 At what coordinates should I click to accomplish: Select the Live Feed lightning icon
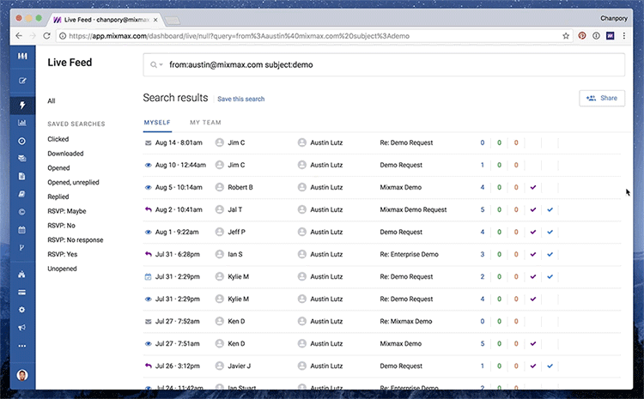pyautogui.click(x=22, y=105)
